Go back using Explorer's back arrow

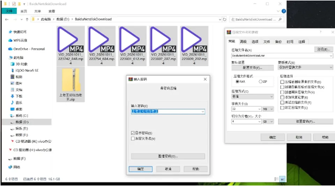click(7, 19)
